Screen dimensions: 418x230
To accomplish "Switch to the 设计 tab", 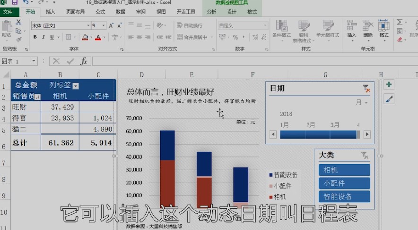I will pyautogui.click(x=232, y=12).
